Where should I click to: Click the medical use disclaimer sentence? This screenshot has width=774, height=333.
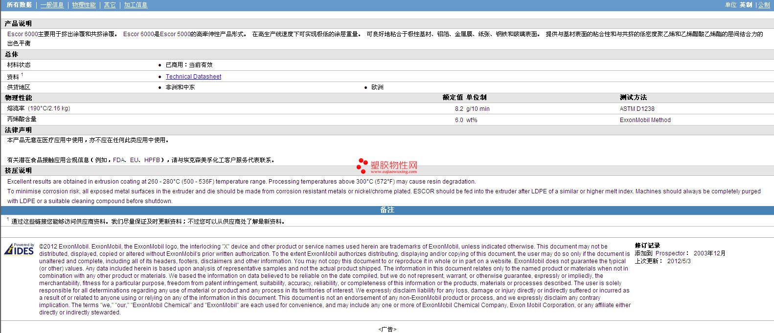click(x=88, y=140)
